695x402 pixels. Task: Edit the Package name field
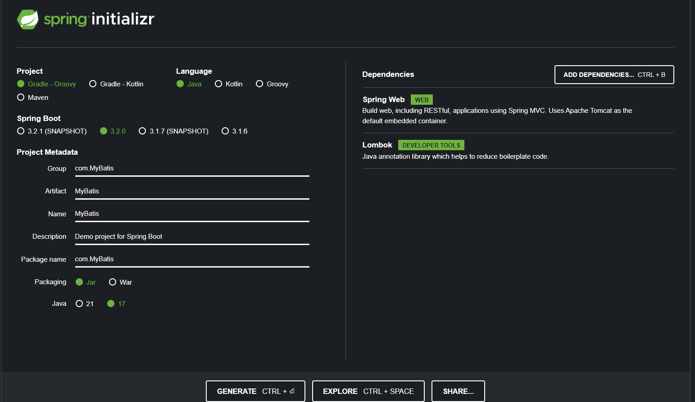pyautogui.click(x=192, y=259)
